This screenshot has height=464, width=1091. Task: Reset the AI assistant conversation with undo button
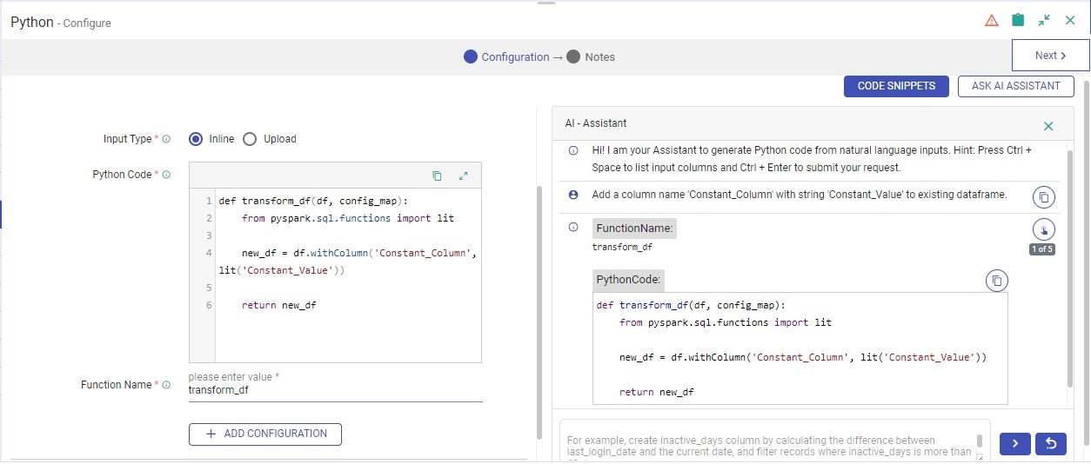click(1051, 443)
